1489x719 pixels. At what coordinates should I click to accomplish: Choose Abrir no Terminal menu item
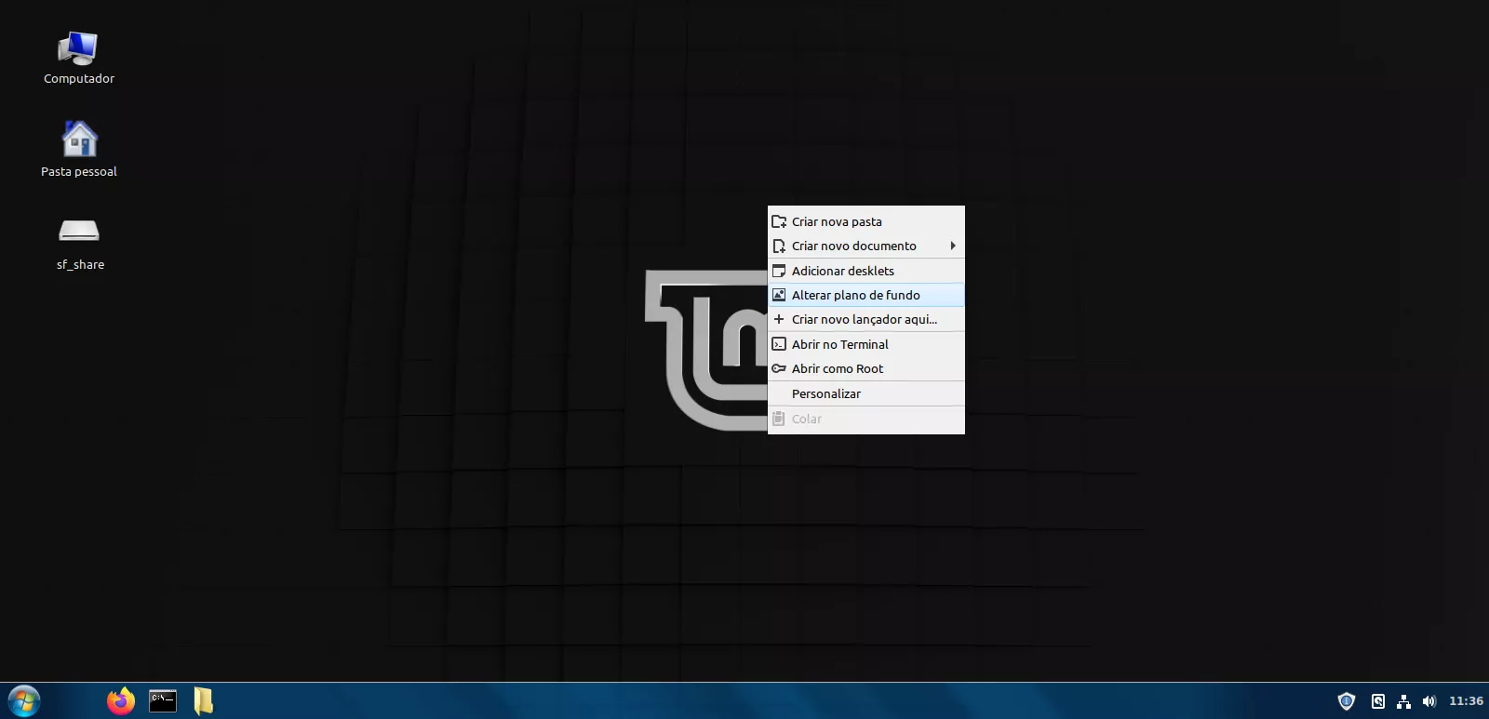(x=866, y=344)
